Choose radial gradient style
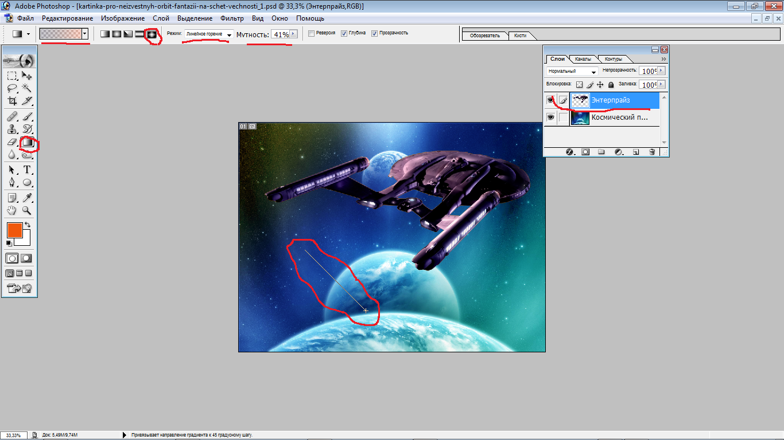This screenshot has height=440, width=784. point(117,34)
